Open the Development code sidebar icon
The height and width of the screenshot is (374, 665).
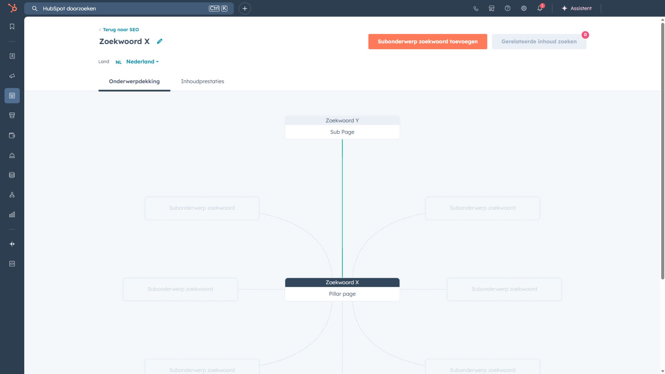[x=12, y=264]
